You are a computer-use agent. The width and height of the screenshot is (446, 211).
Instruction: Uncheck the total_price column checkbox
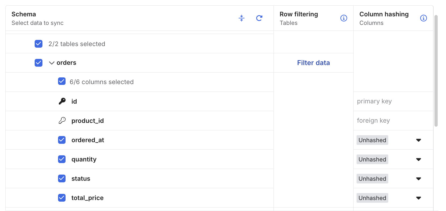point(62,198)
